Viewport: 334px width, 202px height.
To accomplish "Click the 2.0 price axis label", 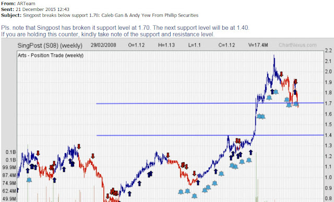I will (x=328, y=72).
